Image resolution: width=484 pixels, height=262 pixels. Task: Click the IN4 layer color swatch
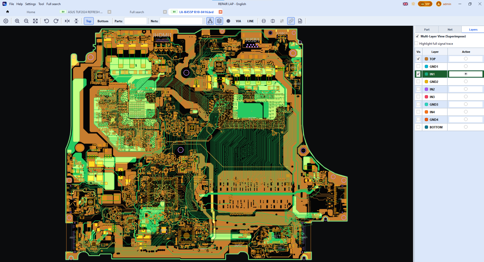tap(426, 112)
